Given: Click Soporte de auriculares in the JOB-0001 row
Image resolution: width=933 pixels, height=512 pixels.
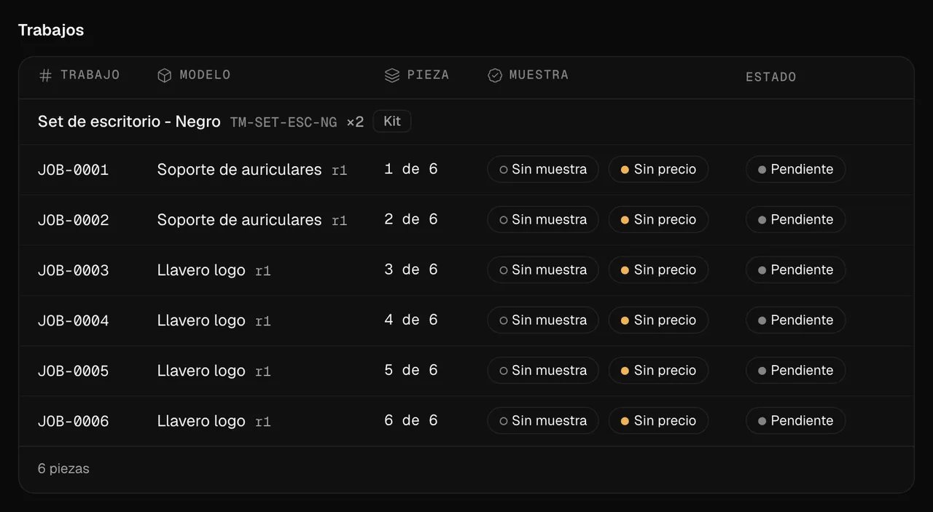Looking at the screenshot, I should [x=239, y=170].
